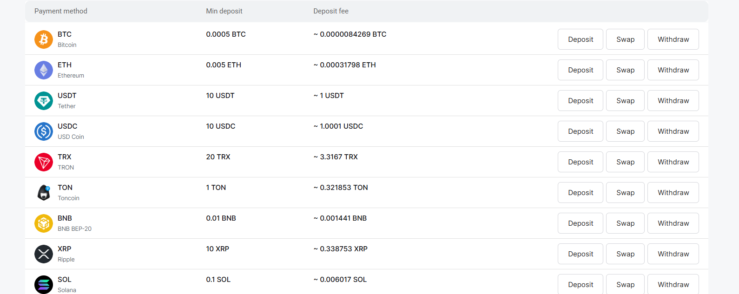Click the Toncoin icon

pyautogui.click(x=44, y=193)
